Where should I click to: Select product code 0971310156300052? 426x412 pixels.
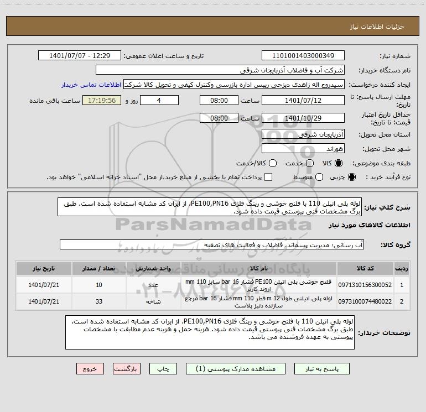click(365, 285)
